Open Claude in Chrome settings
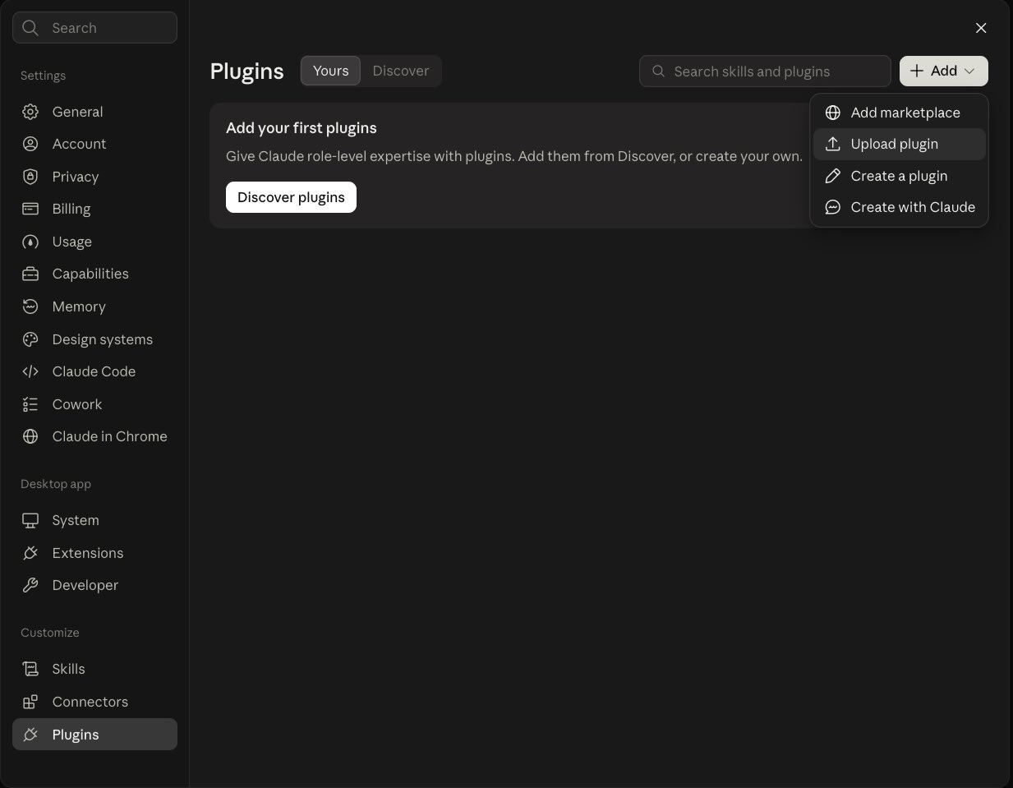This screenshot has height=788, width=1013. [x=94, y=436]
